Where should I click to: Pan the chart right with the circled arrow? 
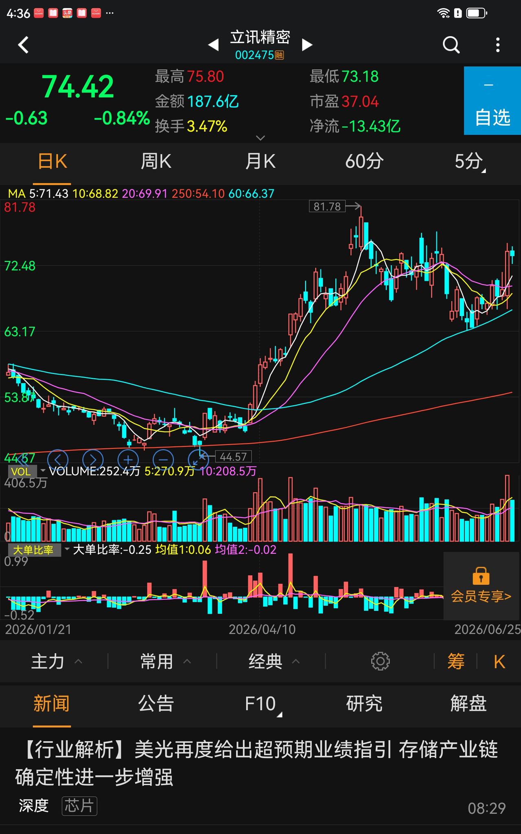93,460
